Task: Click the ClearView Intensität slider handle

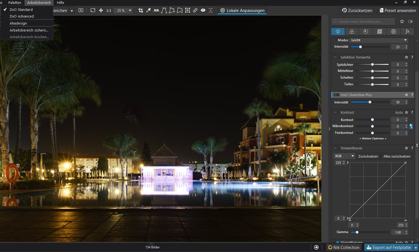Action: coord(370,102)
